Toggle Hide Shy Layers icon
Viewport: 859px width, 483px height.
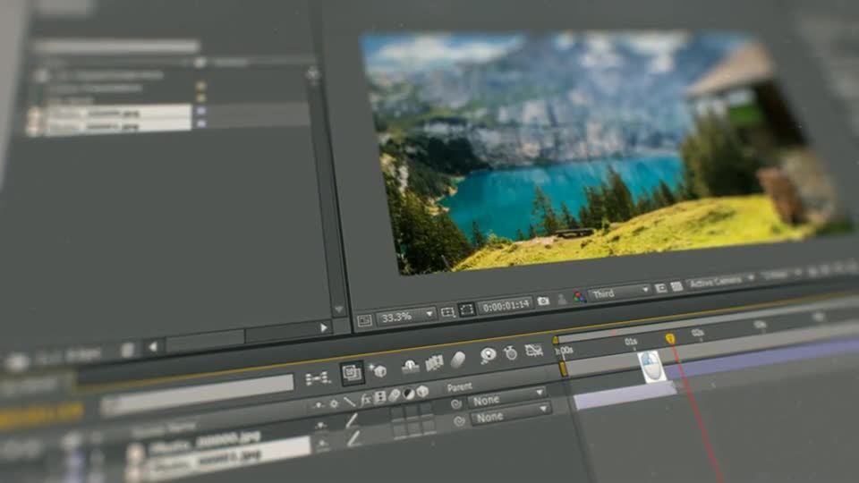[x=411, y=367]
